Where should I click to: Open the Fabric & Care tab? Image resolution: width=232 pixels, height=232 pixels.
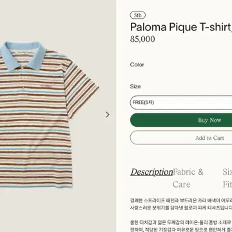tap(188, 178)
